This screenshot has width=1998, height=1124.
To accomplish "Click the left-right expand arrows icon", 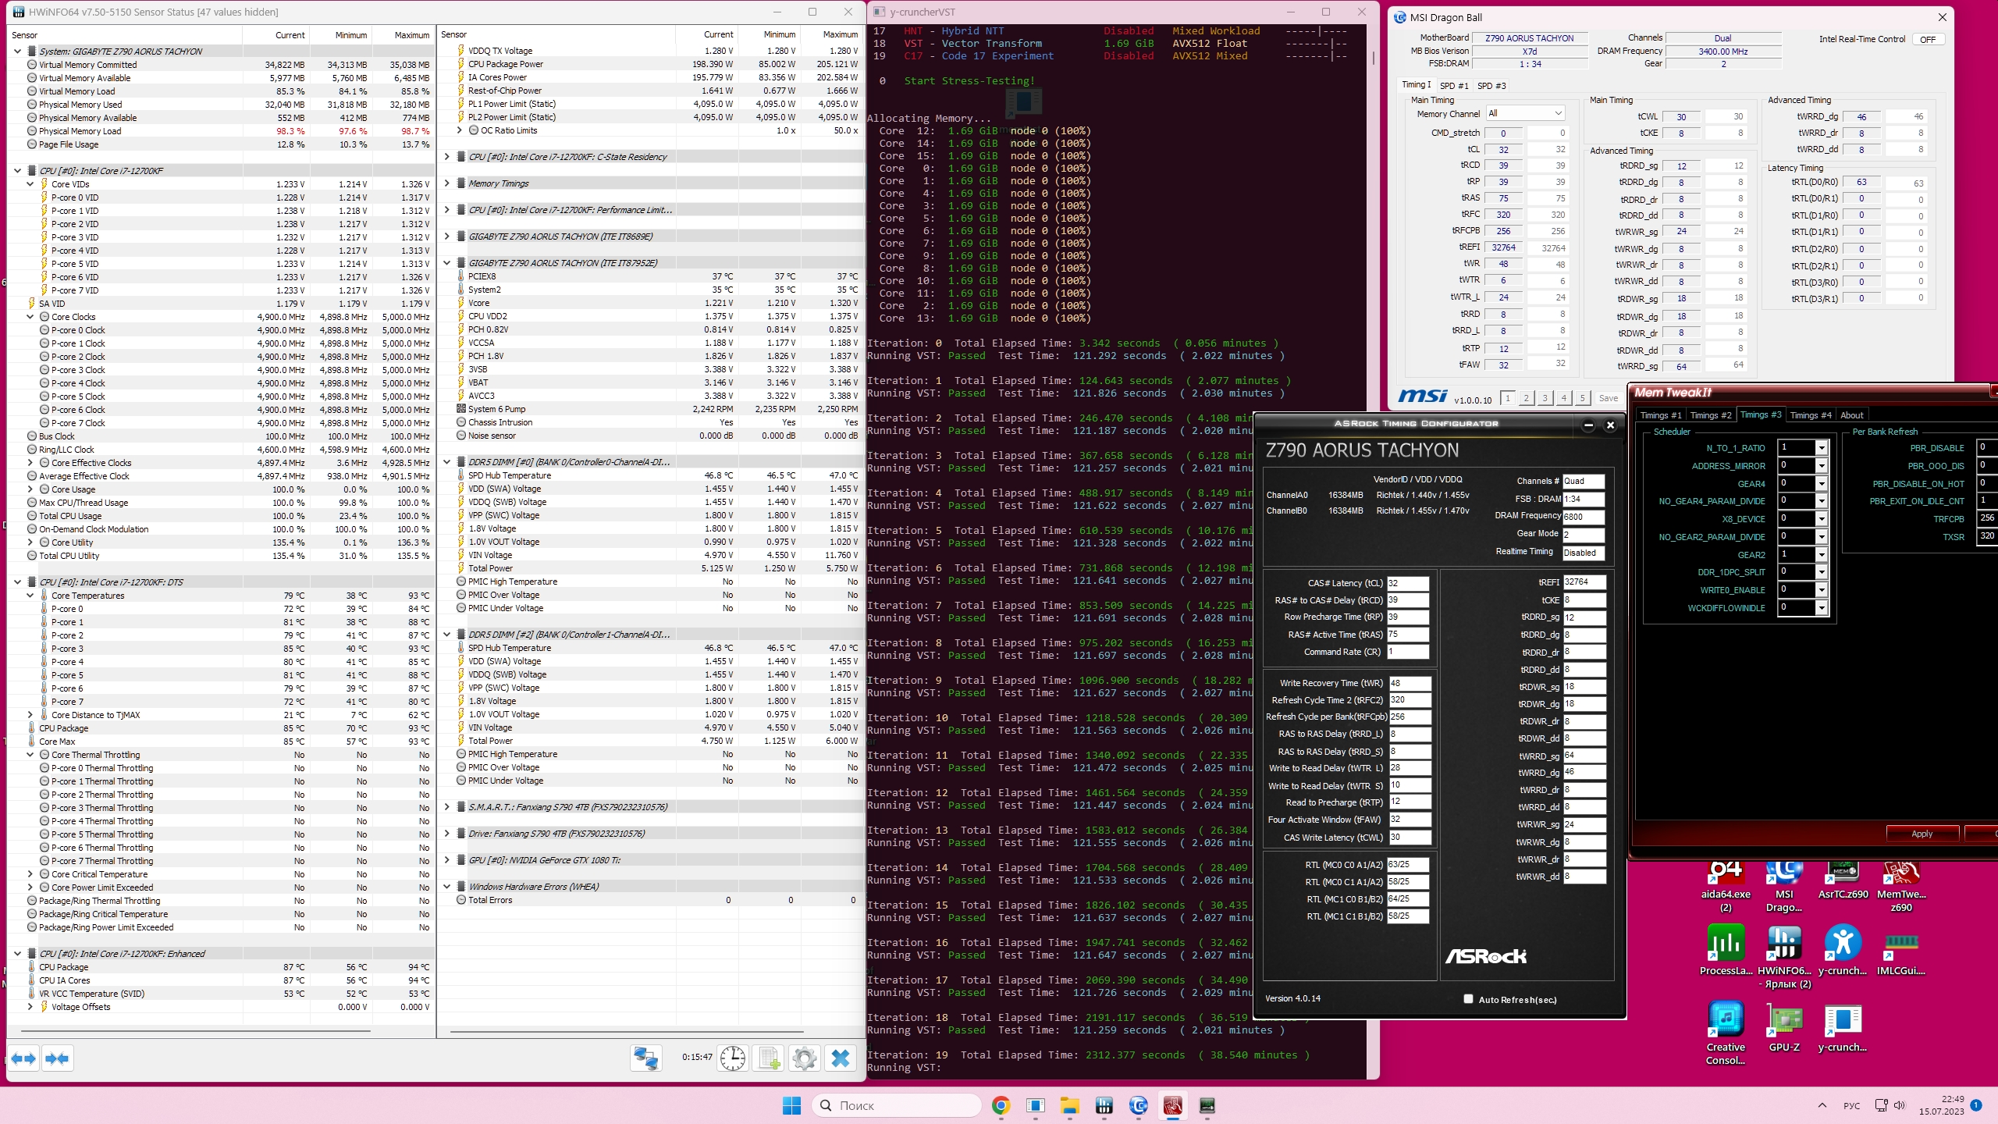I will click(x=23, y=1058).
